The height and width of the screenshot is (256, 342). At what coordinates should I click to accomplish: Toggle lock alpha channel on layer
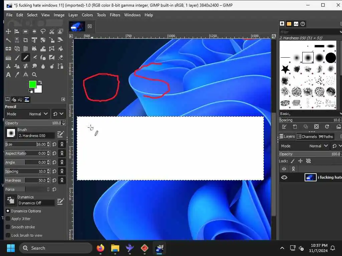click(308, 161)
